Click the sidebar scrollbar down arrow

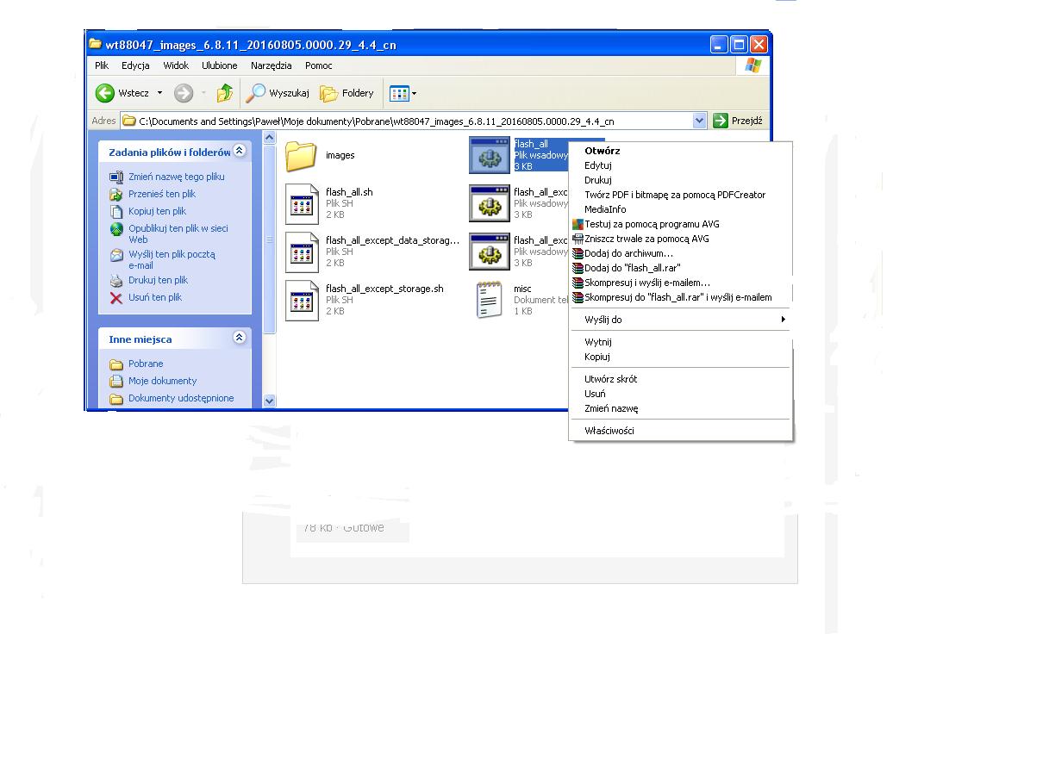pos(269,401)
